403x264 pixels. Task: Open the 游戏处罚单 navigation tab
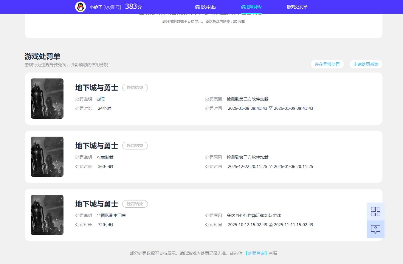click(297, 7)
